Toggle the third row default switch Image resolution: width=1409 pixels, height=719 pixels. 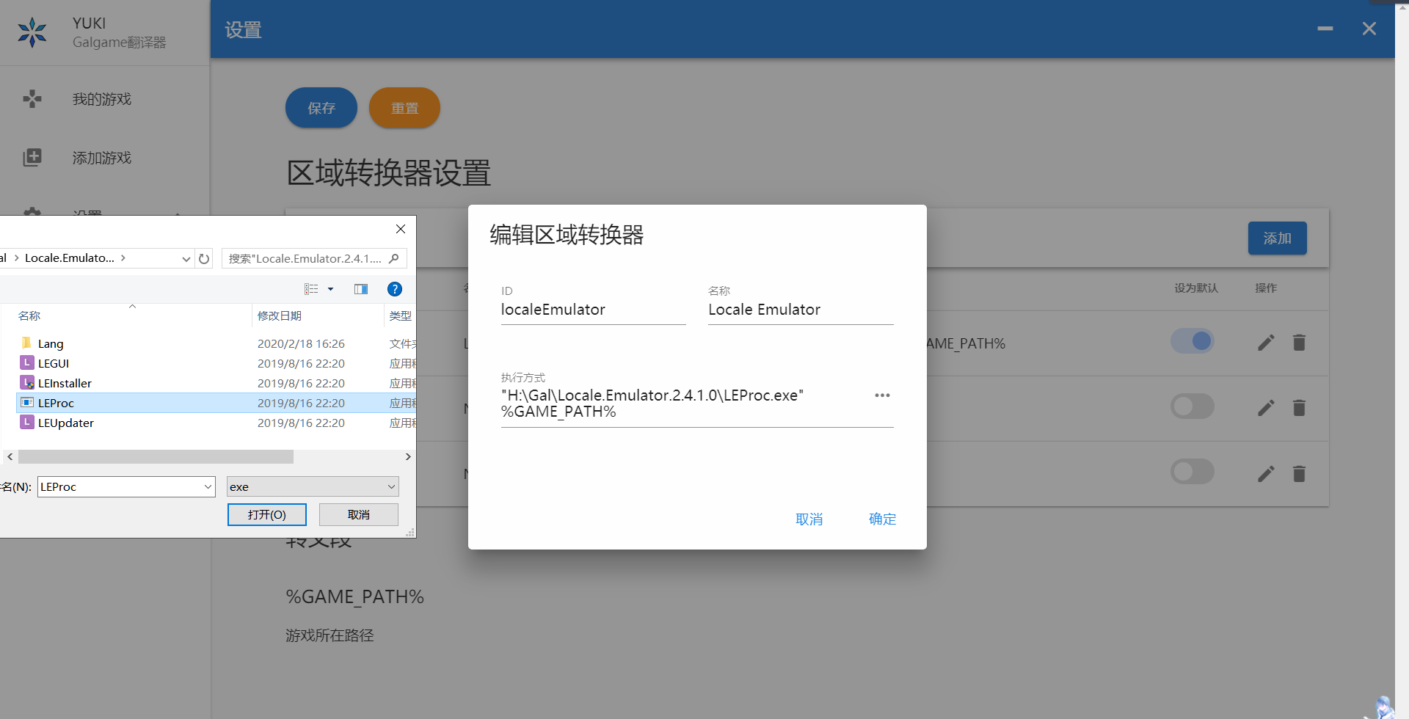point(1193,472)
